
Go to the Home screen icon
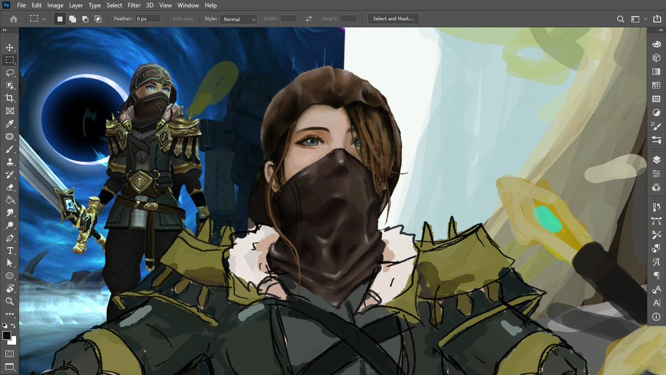(x=13, y=19)
